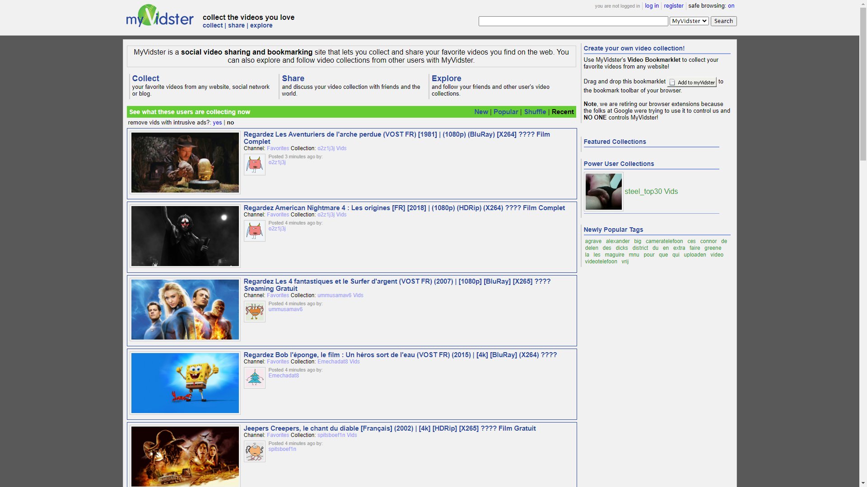Click the Share section heading
The height and width of the screenshot is (487, 867).
click(x=293, y=78)
